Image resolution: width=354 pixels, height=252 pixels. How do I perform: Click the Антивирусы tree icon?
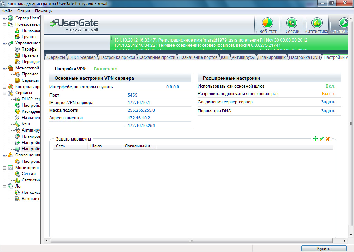[17, 130]
